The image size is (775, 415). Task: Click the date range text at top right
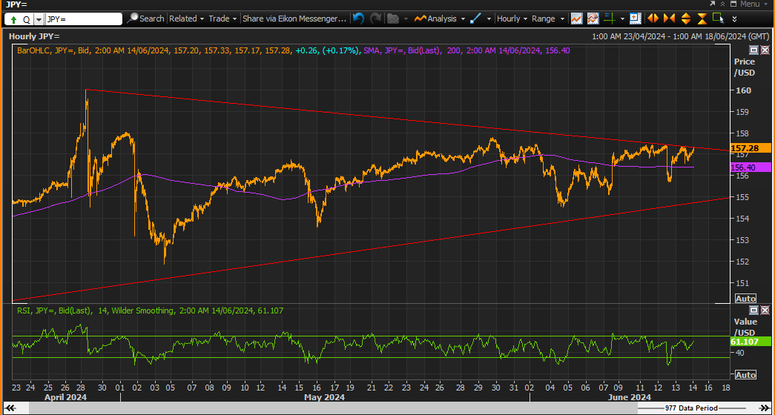pos(681,36)
